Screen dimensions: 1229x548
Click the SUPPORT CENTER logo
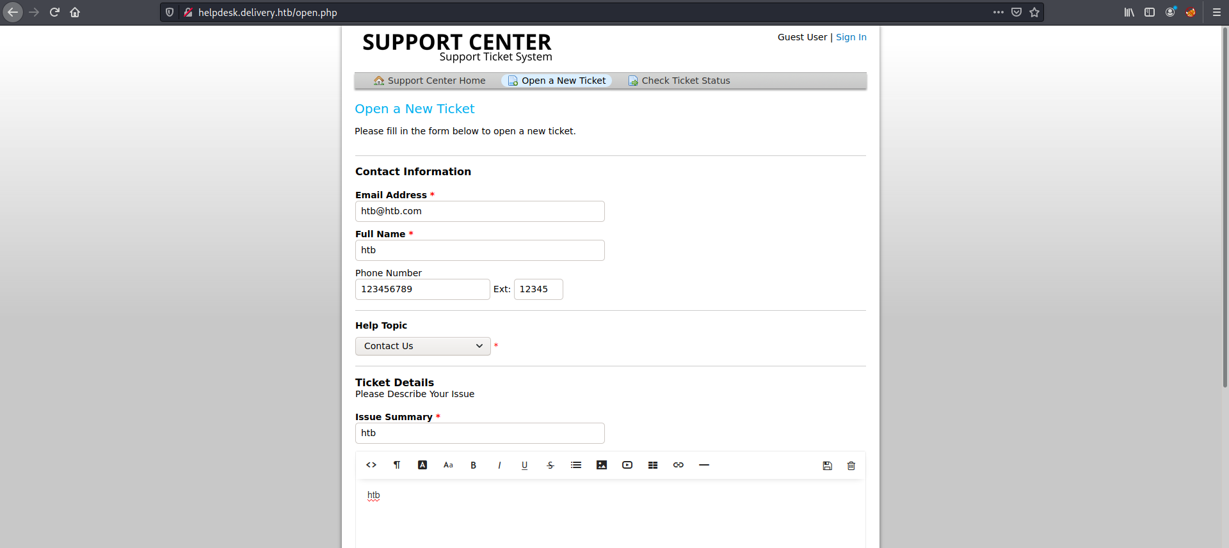click(x=457, y=47)
